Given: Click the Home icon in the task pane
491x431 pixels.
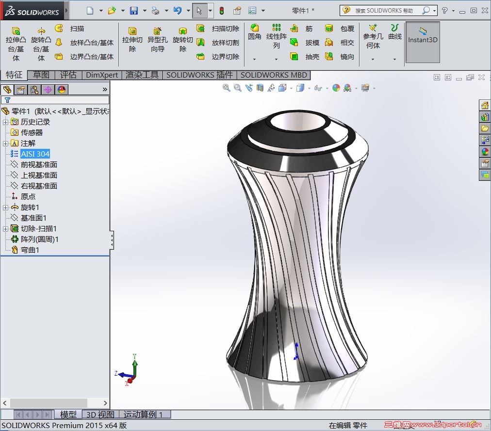Looking at the screenshot, I should tap(485, 106).
